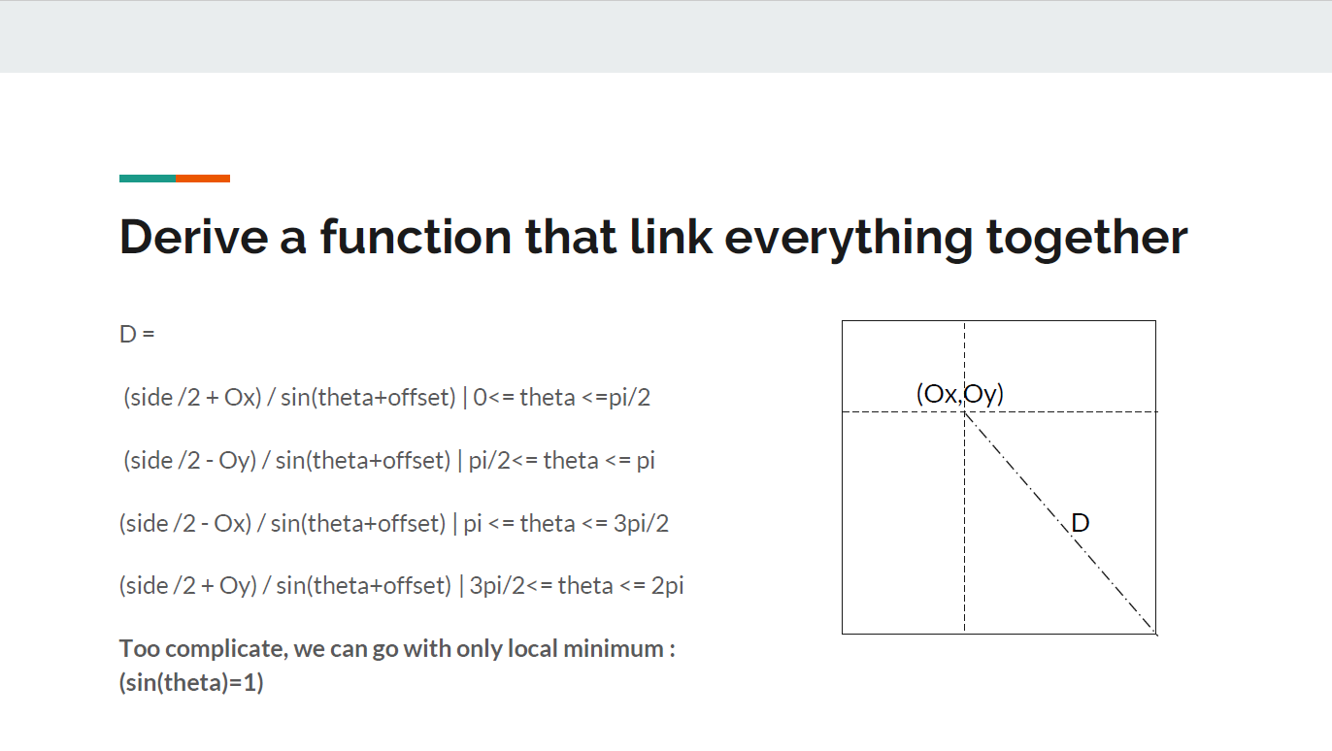
Task: Select the "D =" text line
Action: (137, 335)
